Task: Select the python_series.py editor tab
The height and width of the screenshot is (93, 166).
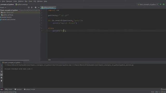Action: (48, 7)
